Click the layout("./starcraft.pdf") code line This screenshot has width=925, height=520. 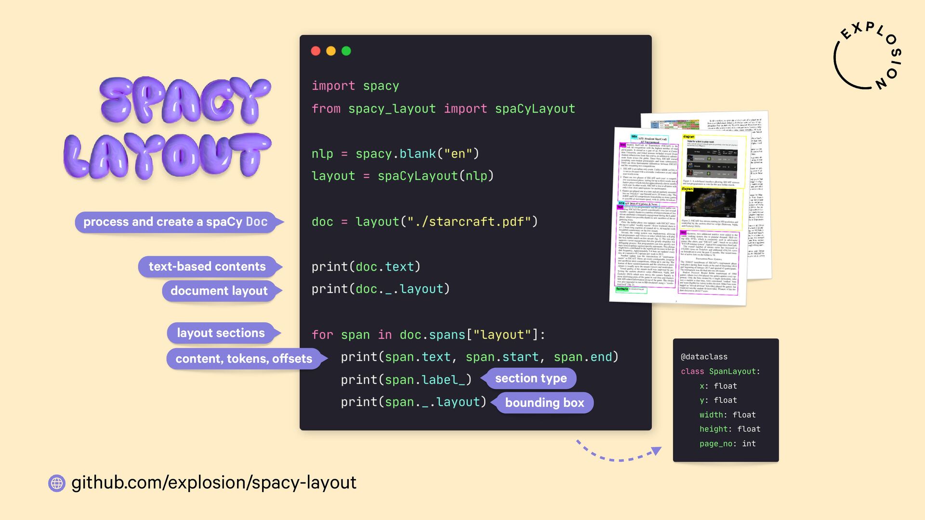(424, 222)
